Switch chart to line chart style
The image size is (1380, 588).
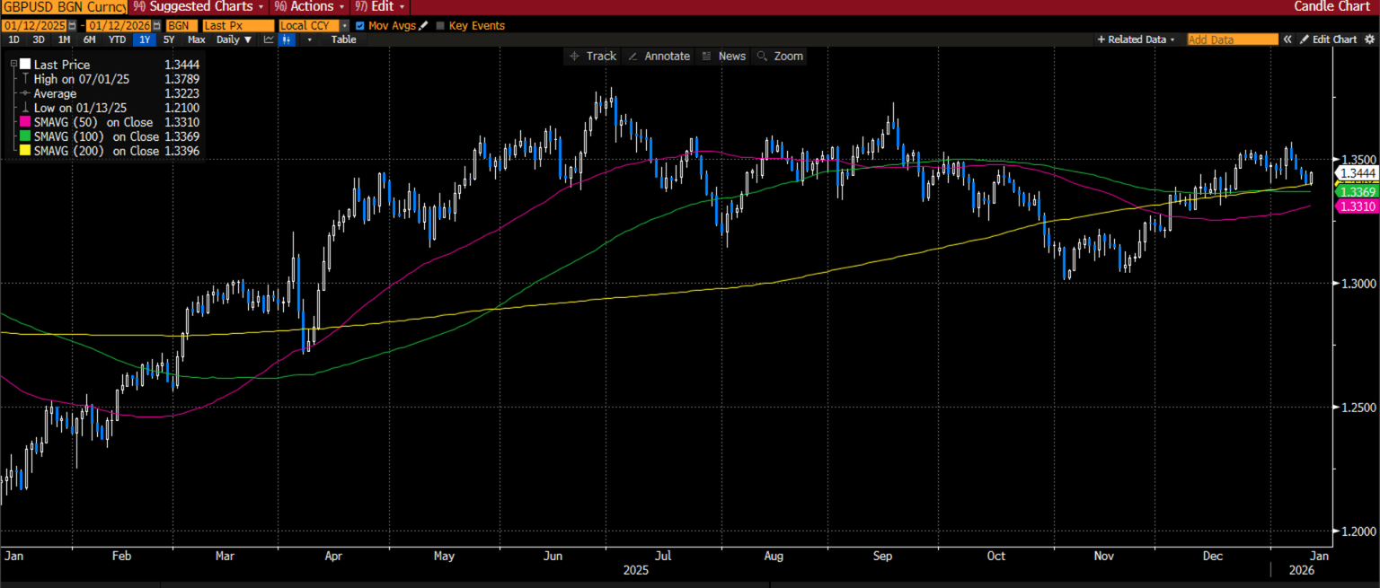point(268,39)
